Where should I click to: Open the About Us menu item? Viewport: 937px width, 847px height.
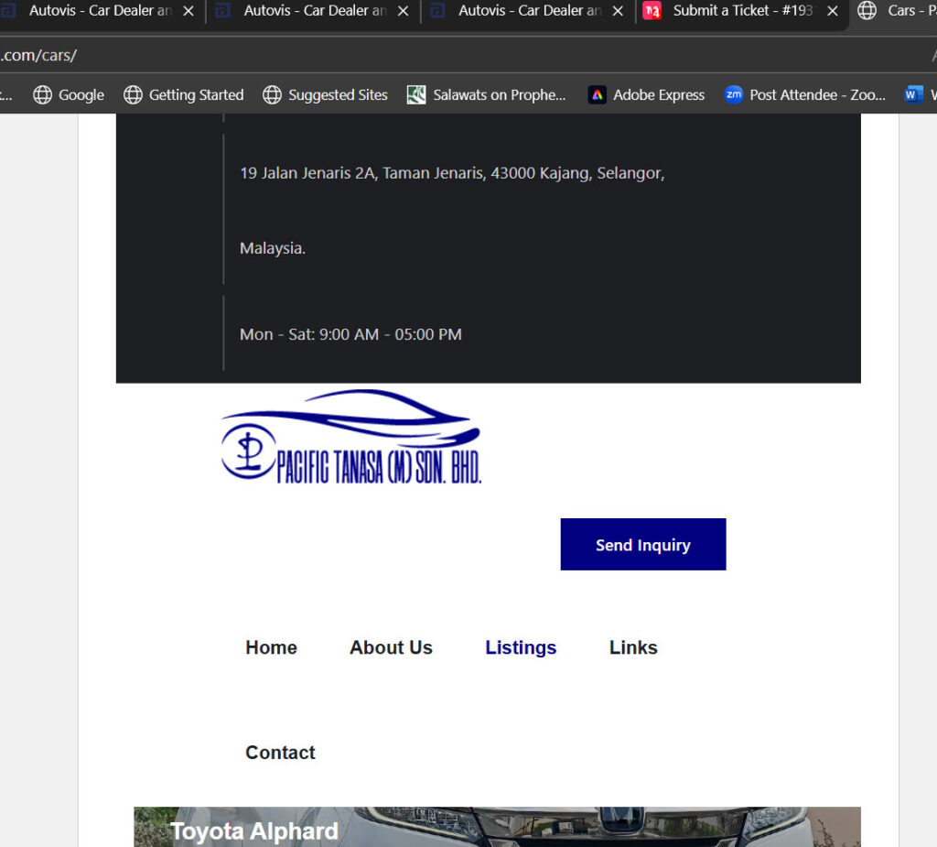coord(391,647)
